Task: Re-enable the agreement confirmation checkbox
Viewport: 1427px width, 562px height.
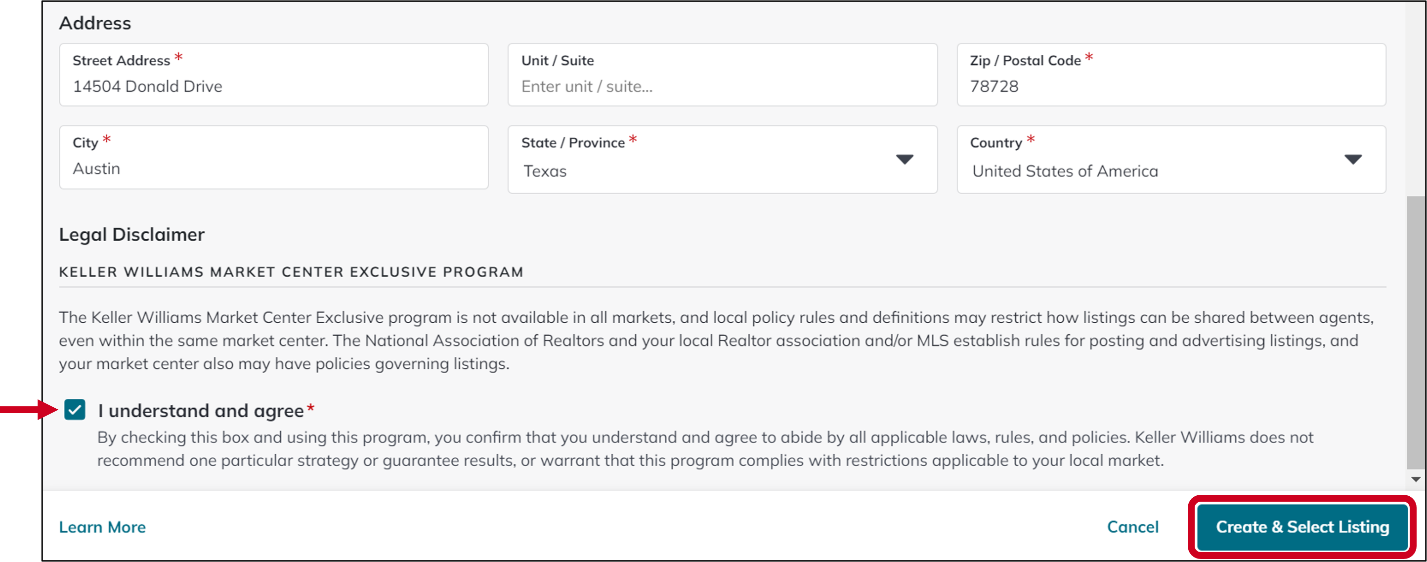Action: 75,410
